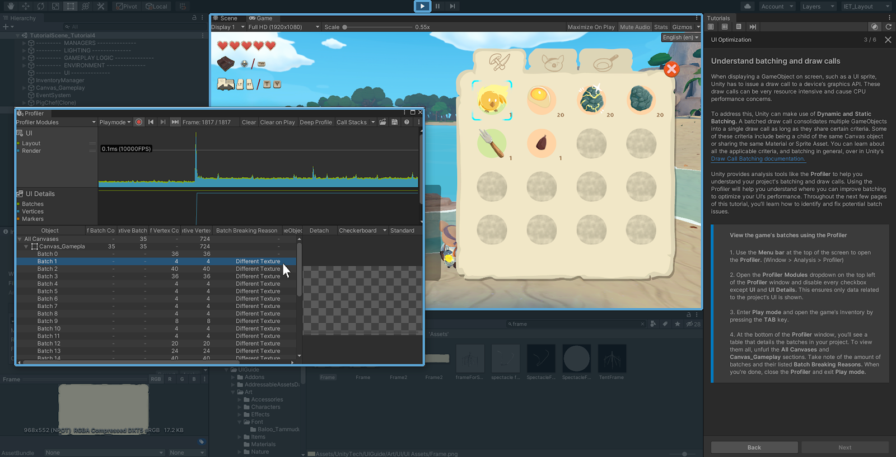Adjust the Game view Scale slider
896x457 pixels.
pos(345,27)
